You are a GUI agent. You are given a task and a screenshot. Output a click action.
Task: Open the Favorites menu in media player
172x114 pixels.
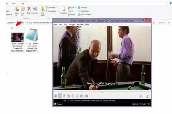tap(80, 25)
